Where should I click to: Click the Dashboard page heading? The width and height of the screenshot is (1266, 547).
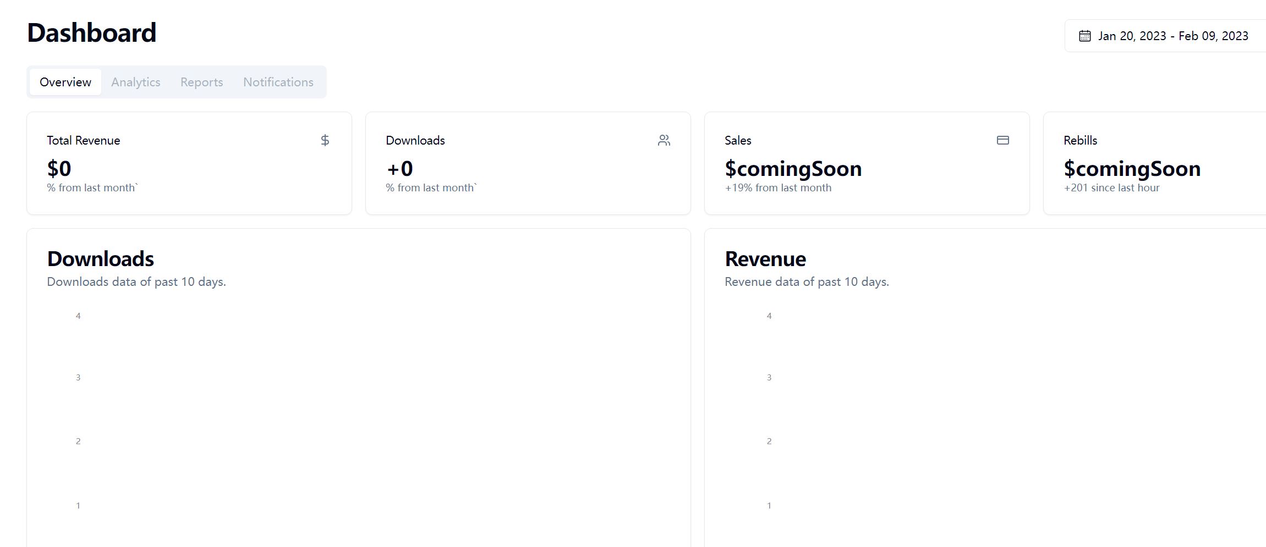pyautogui.click(x=92, y=33)
